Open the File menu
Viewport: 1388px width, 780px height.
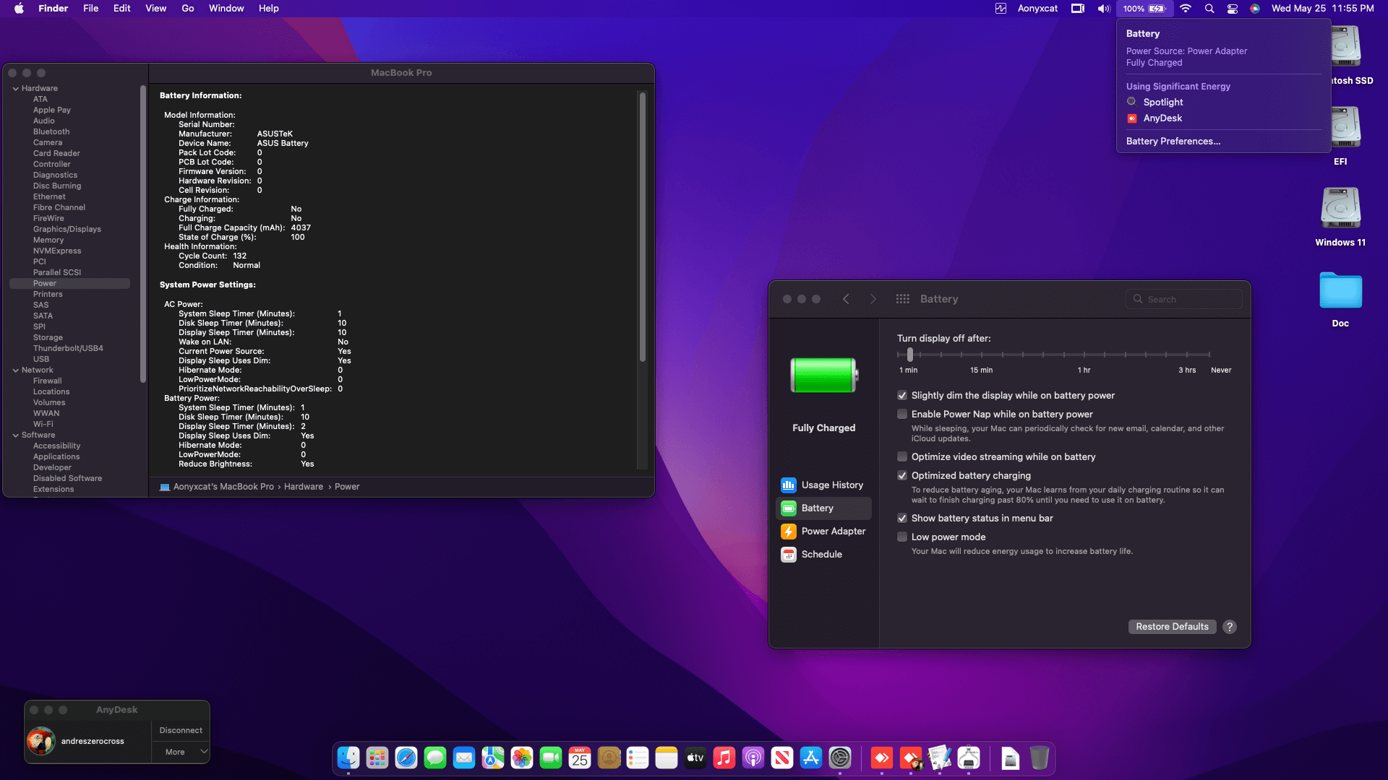[91, 9]
